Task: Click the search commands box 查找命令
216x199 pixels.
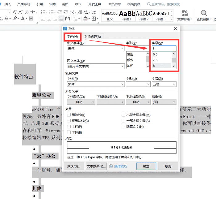Action: point(163,4)
